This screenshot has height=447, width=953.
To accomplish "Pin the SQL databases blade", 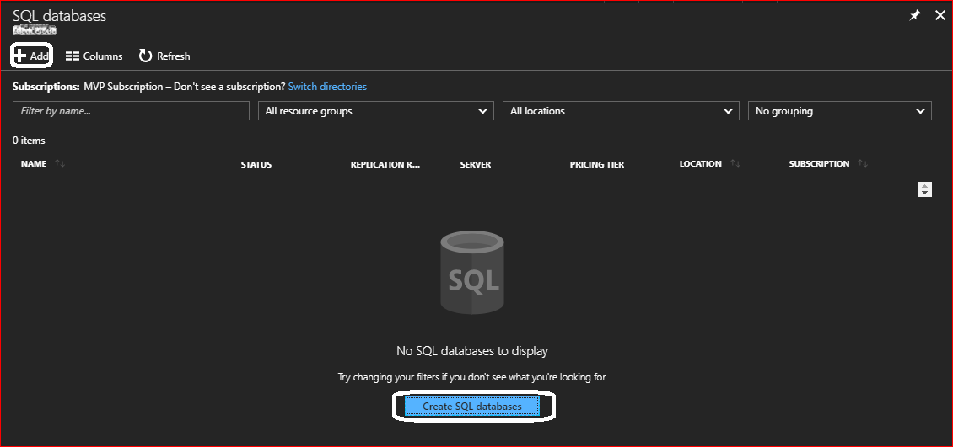I will pyautogui.click(x=915, y=16).
